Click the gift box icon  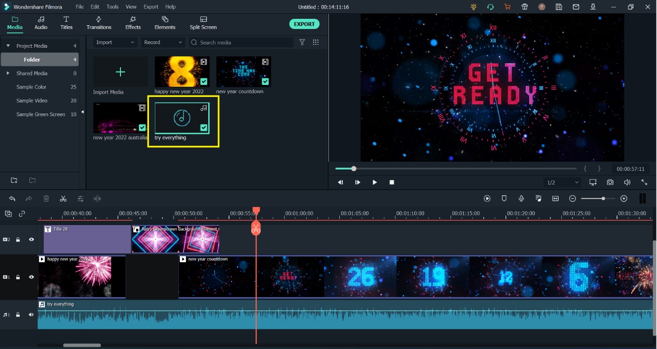[x=525, y=7]
